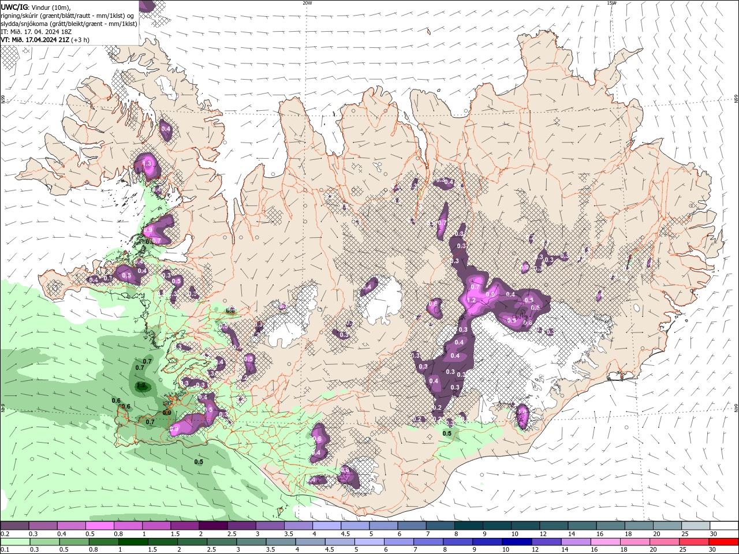Pick the pale grey 25 mm snow swatch
The width and height of the screenshot is (739, 554).
click(695, 526)
